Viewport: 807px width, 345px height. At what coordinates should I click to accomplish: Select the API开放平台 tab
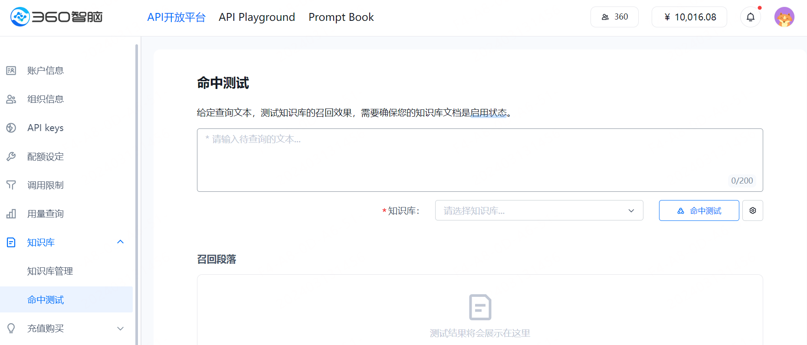pos(176,17)
